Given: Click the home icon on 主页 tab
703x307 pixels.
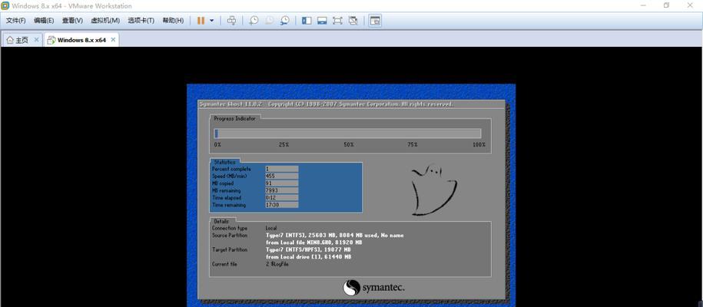Looking at the screenshot, I should click(10, 40).
